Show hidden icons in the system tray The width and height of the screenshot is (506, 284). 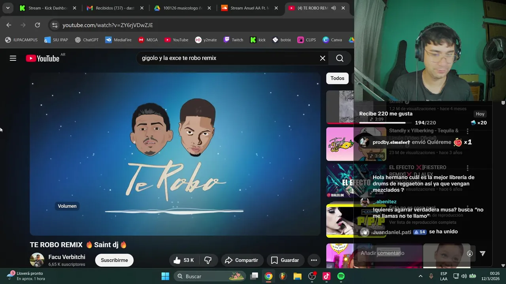(420, 276)
